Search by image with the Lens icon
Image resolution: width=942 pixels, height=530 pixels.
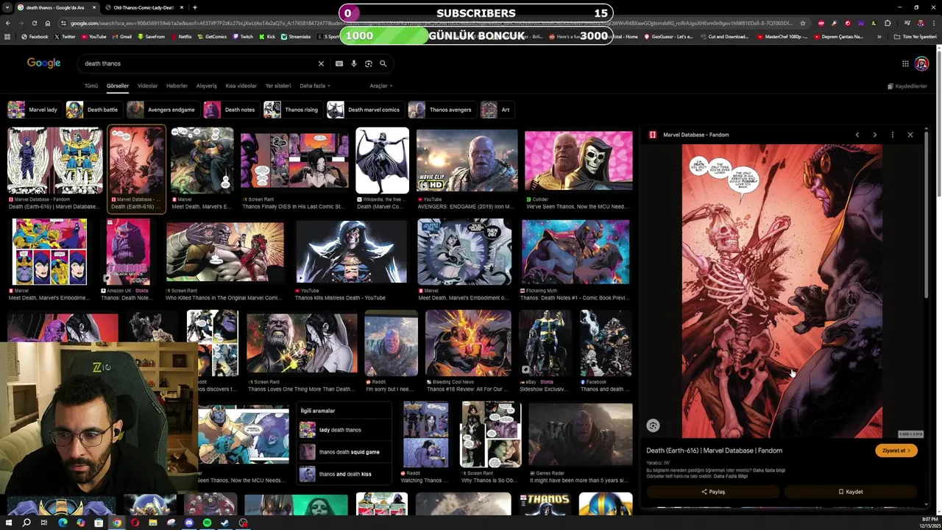coord(369,64)
